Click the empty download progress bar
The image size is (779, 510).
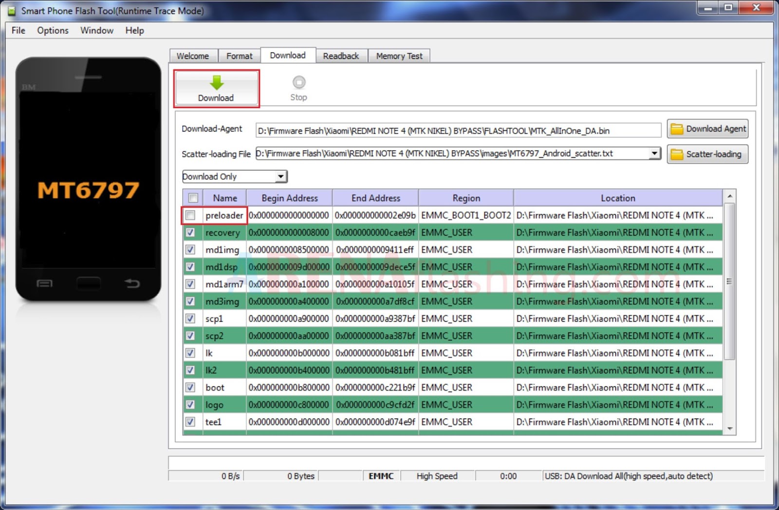click(466, 462)
